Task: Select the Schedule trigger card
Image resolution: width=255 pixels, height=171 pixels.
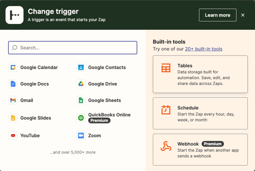Action: (x=200, y=113)
